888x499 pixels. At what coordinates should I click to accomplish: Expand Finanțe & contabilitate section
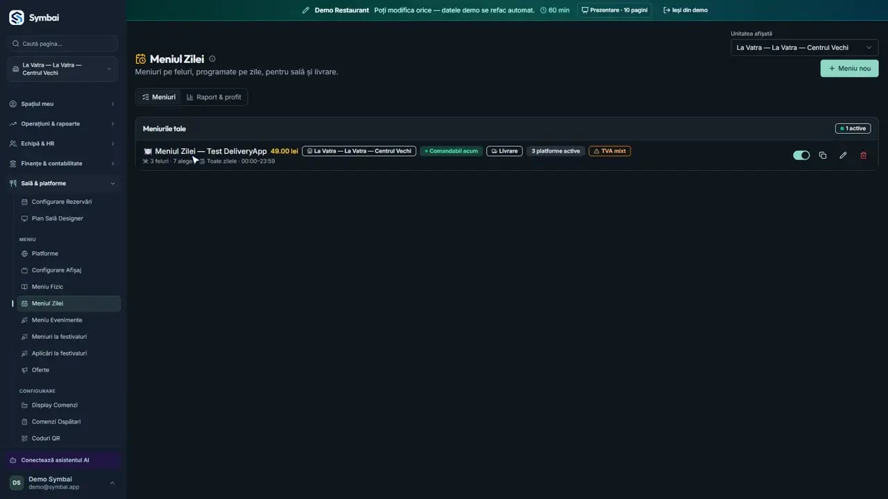coord(62,164)
